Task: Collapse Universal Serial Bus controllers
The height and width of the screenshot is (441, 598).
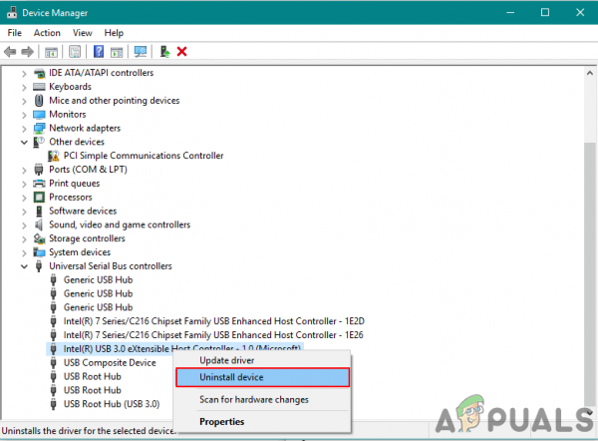Action: (x=24, y=266)
